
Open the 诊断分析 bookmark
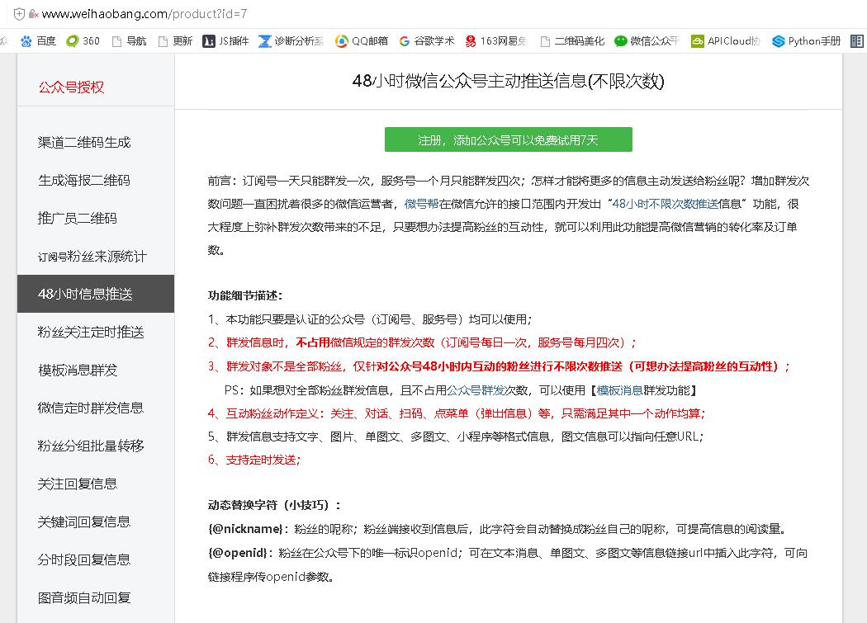pyautogui.click(x=291, y=41)
